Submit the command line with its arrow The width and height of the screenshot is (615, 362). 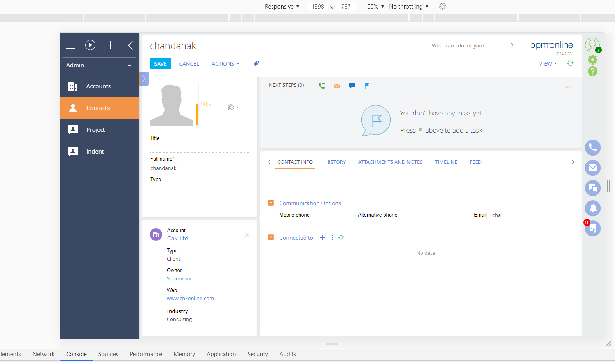coord(512,45)
